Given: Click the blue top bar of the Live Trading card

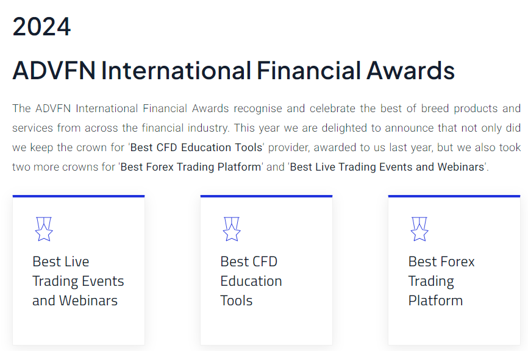Looking at the screenshot, I should coord(78,196).
